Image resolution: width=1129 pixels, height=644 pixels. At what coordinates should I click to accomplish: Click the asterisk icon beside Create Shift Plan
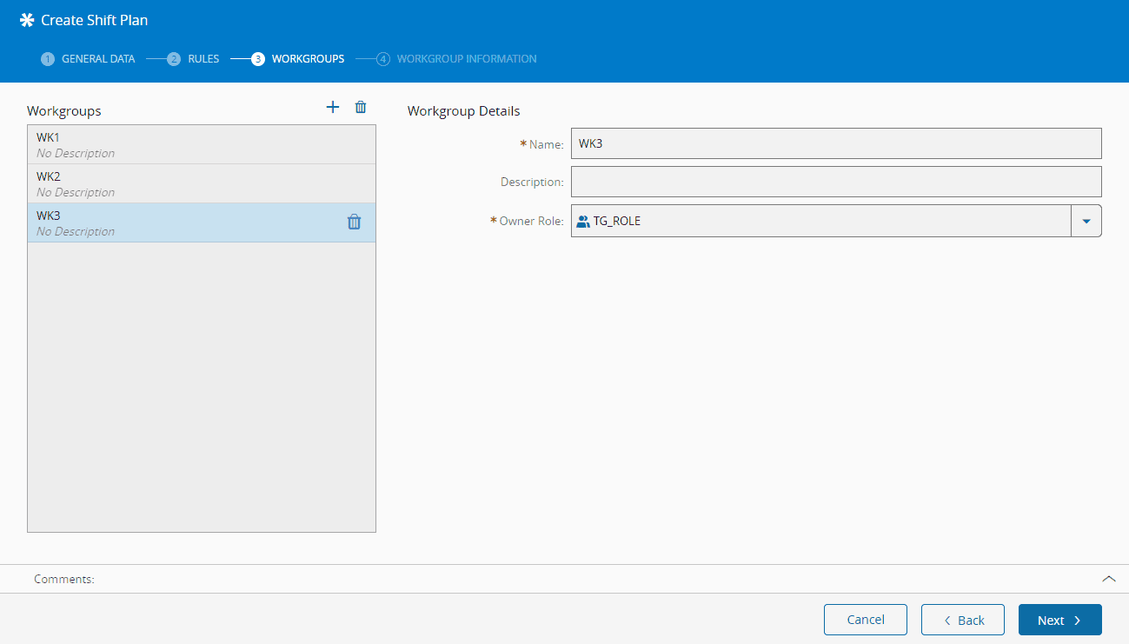point(27,20)
